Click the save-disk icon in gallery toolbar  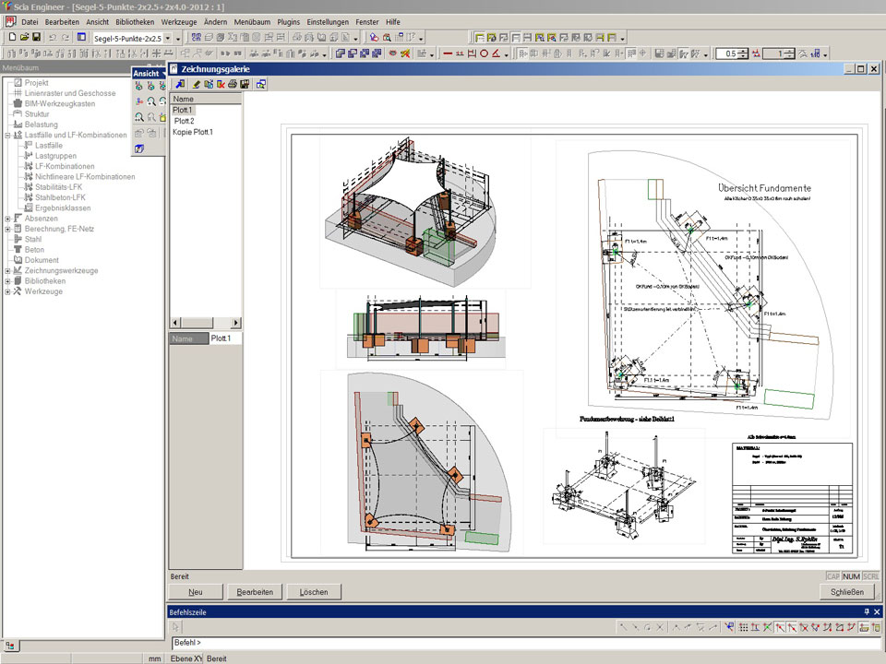(245, 84)
